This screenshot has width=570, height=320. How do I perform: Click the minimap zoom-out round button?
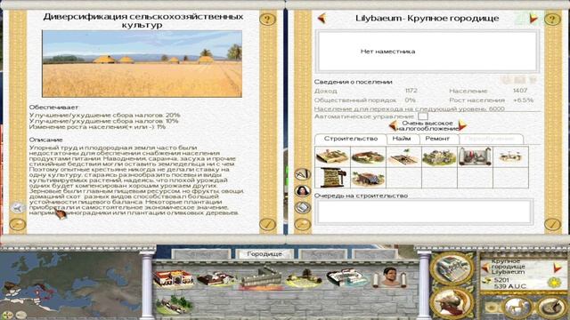[20, 315]
